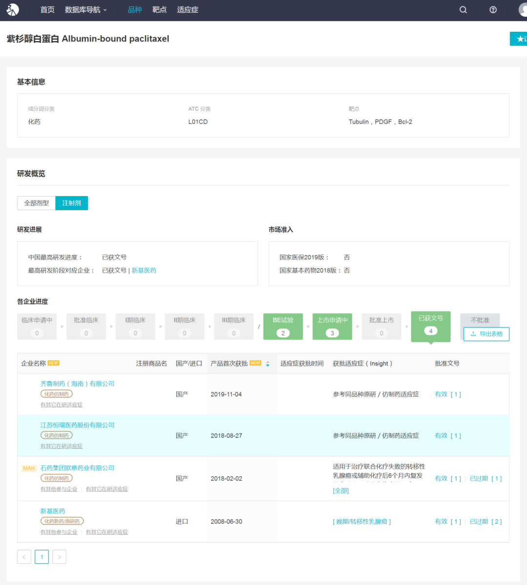Open 江苏恒瑞医药股份有限公司 company link

pos(78,425)
